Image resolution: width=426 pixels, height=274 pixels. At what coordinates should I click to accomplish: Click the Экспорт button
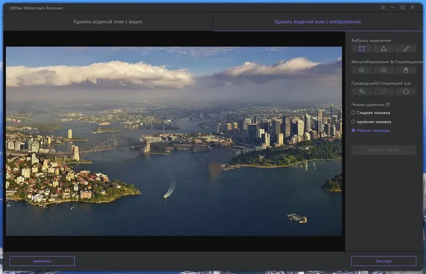click(x=383, y=261)
